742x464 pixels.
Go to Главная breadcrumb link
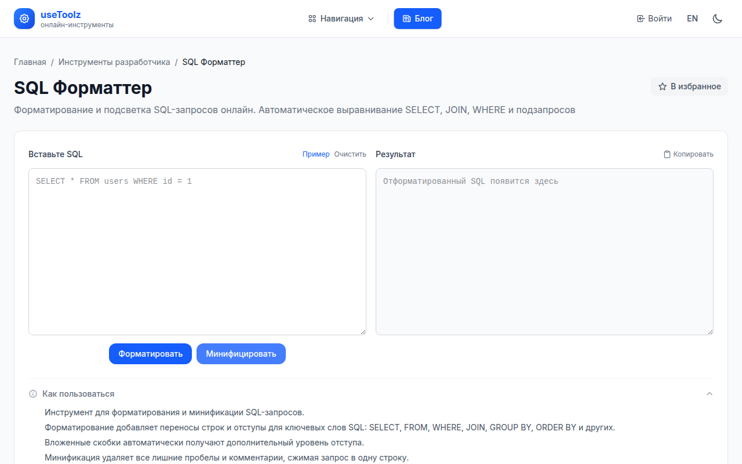pyautogui.click(x=30, y=62)
